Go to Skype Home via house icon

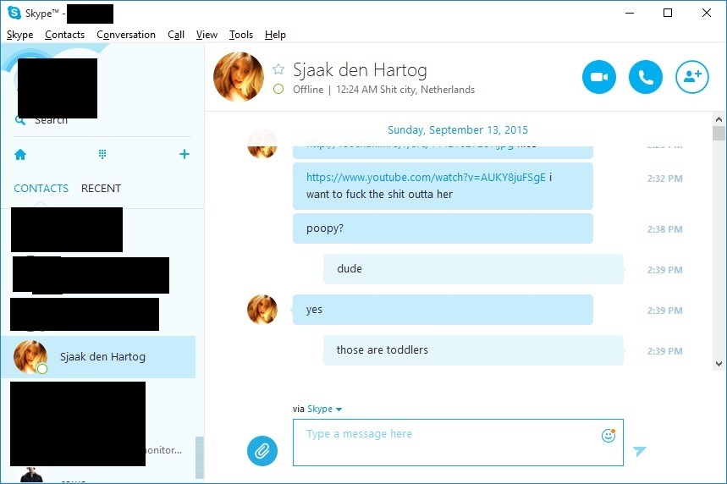[20, 154]
